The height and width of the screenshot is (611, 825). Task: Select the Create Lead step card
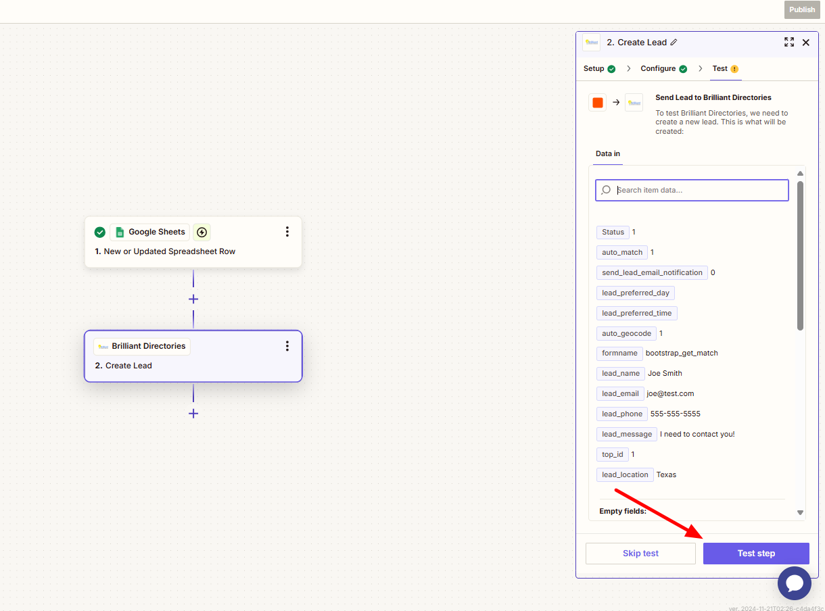tap(193, 356)
